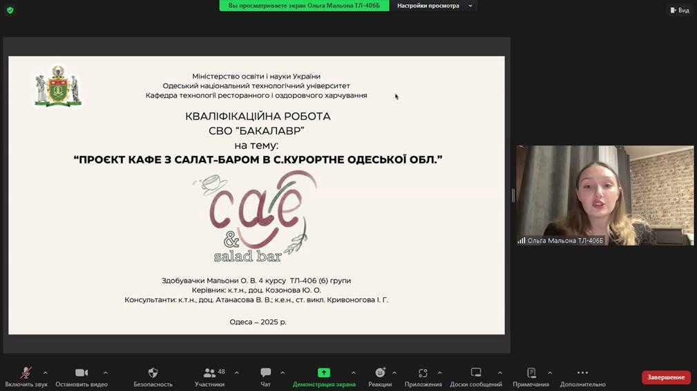This screenshot has width=697, height=391.
Task: Expand audio options arrow next to microphone
Action: pos(46,373)
